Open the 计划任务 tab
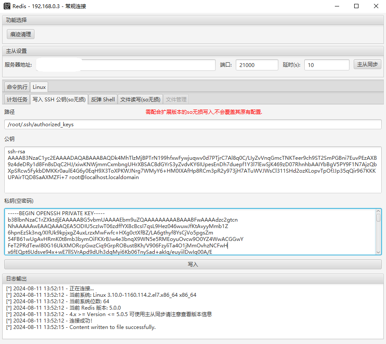The height and width of the screenshot is (344, 386). click(17, 99)
